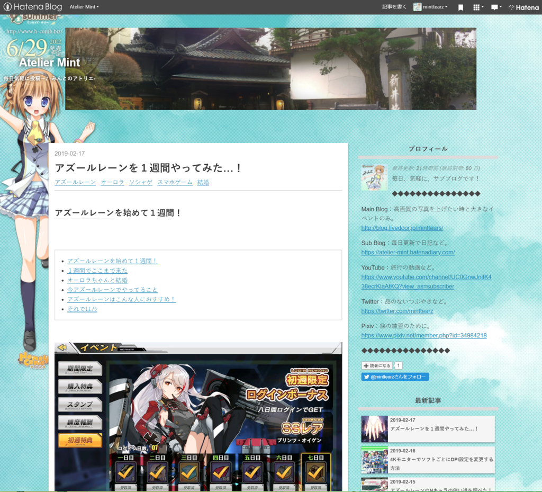Screen dimensions: 542x492
Task: Click the 二日目 login reward icon
Action: tap(158, 472)
